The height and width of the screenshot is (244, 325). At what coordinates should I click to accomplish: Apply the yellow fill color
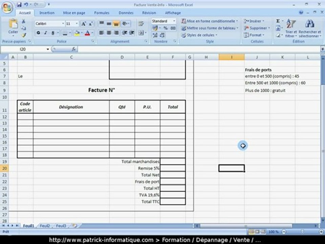coord(77,33)
